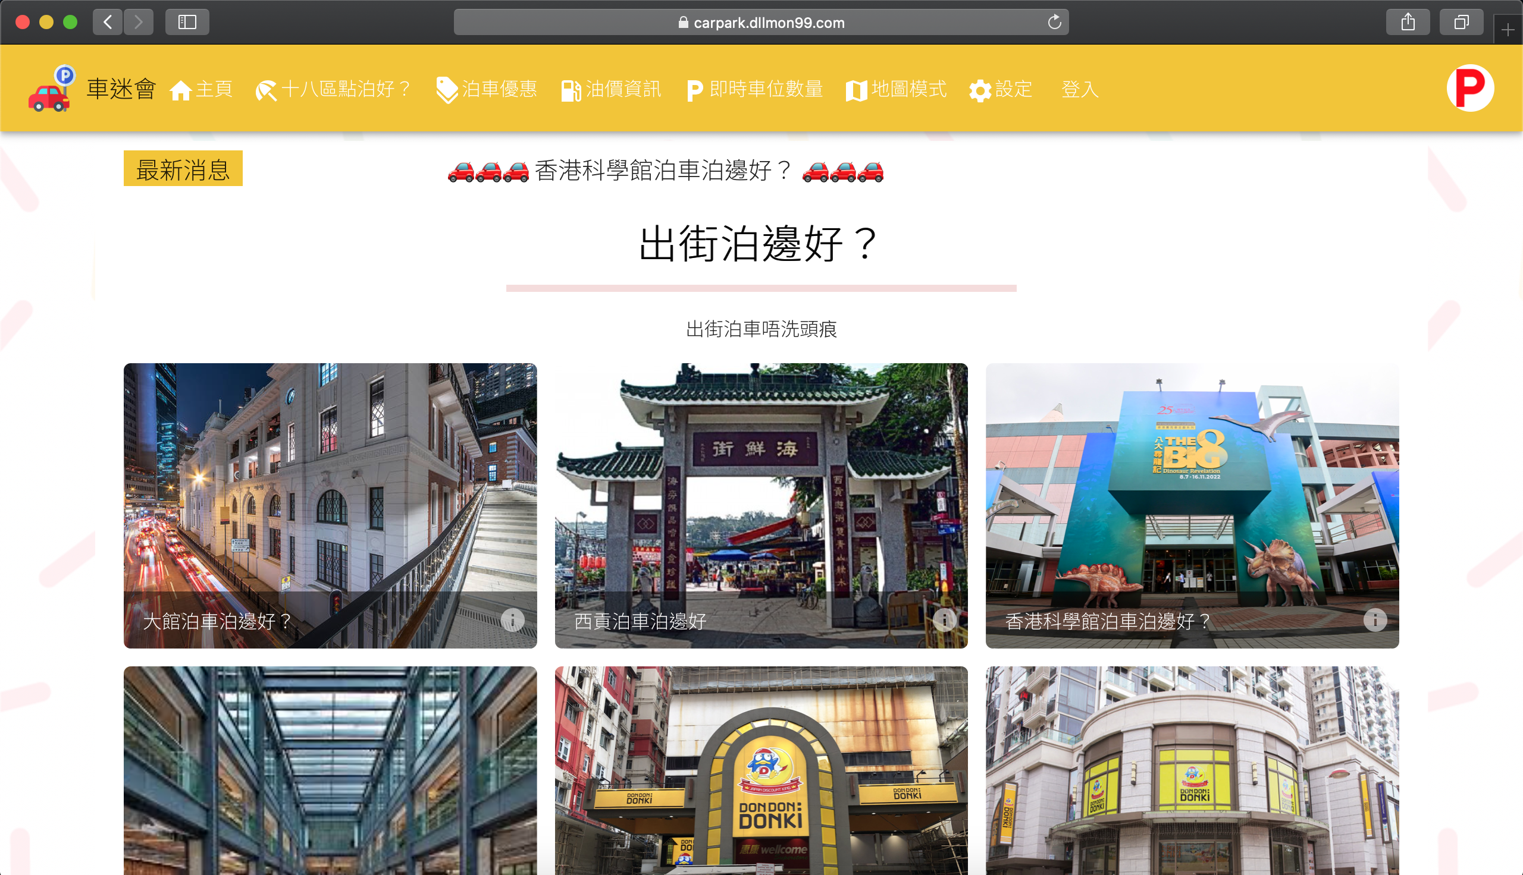This screenshot has width=1523, height=875.
Task: Open 油價資訊 fuel price page
Action: coord(611,89)
